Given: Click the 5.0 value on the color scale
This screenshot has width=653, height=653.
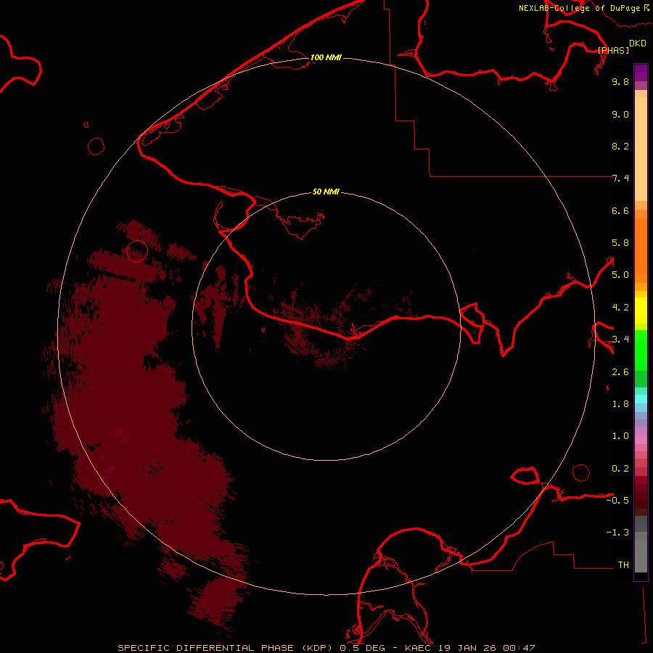Looking at the screenshot, I should (620, 275).
